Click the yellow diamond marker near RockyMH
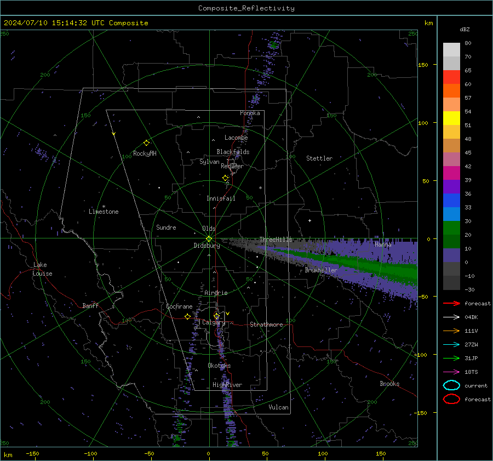493x461 pixels. click(x=146, y=143)
